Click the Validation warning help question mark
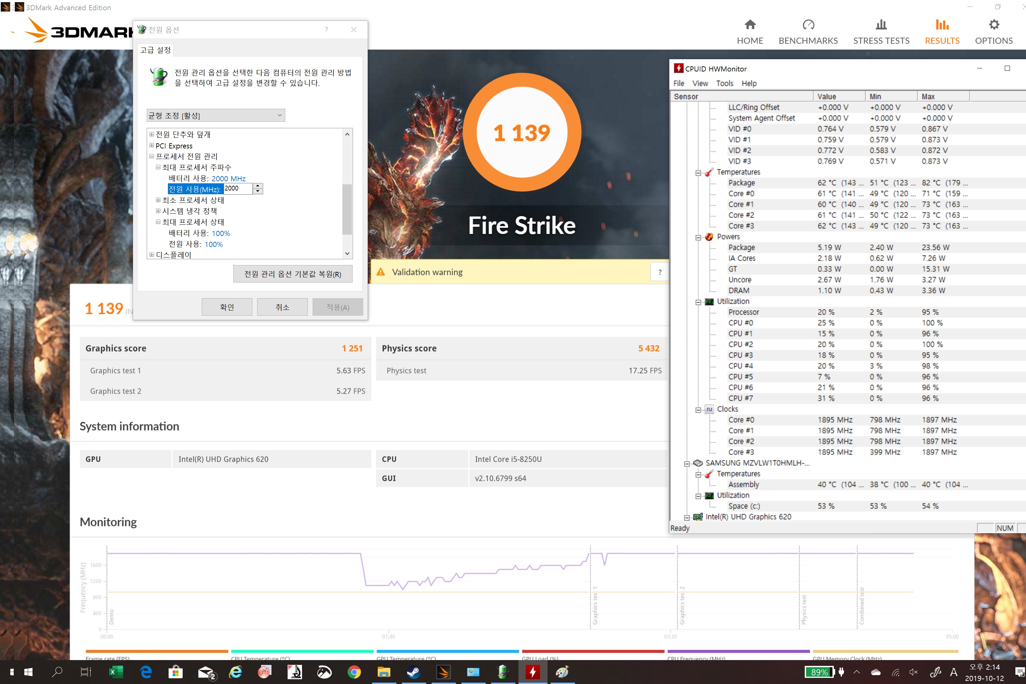The image size is (1026, 684). pyautogui.click(x=660, y=272)
